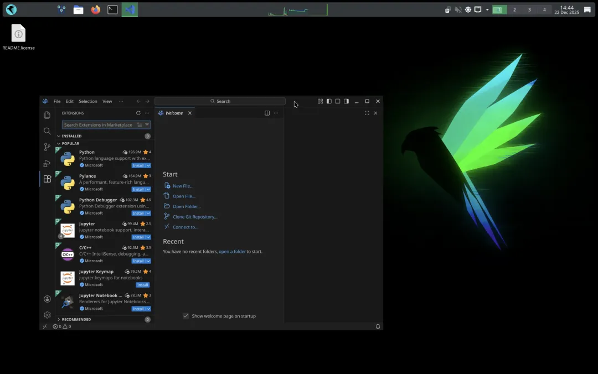
Task: Open the Source Control view
Action: tap(47, 147)
